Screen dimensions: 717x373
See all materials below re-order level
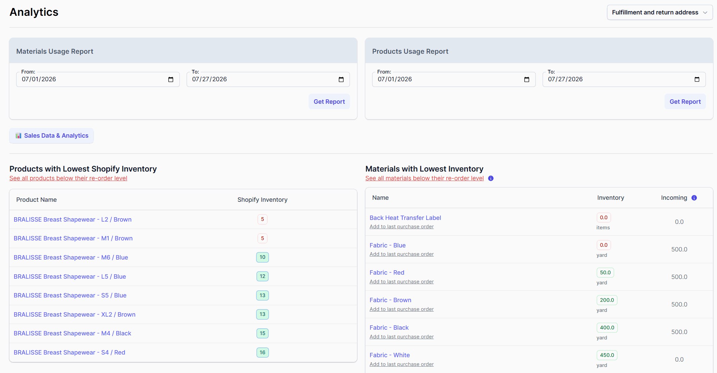click(x=425, y=178)
